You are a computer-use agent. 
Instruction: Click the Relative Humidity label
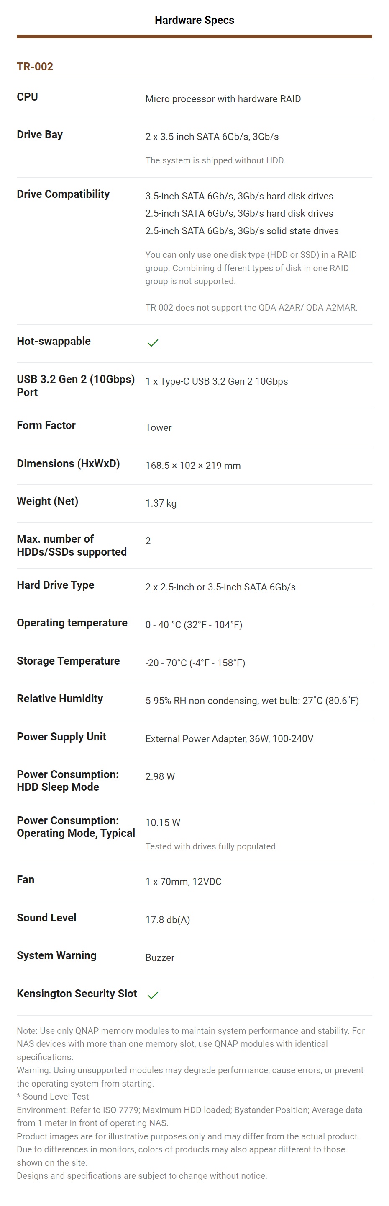tap(60, 699)
